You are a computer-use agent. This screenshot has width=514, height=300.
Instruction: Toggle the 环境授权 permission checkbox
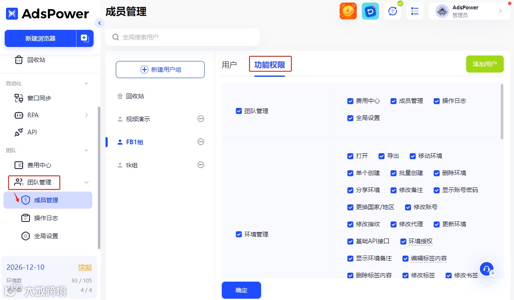point(403,242)
